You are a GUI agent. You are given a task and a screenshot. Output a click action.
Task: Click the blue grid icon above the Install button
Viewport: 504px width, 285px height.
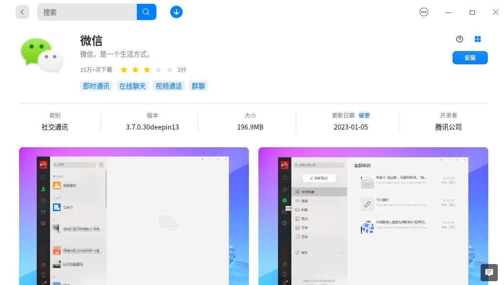pos(478,39)
